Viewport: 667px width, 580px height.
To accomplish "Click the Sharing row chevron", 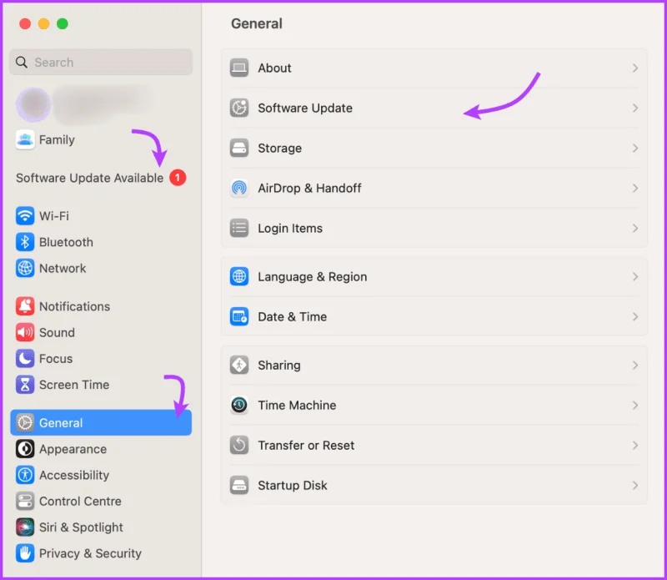I will [635, 366].
